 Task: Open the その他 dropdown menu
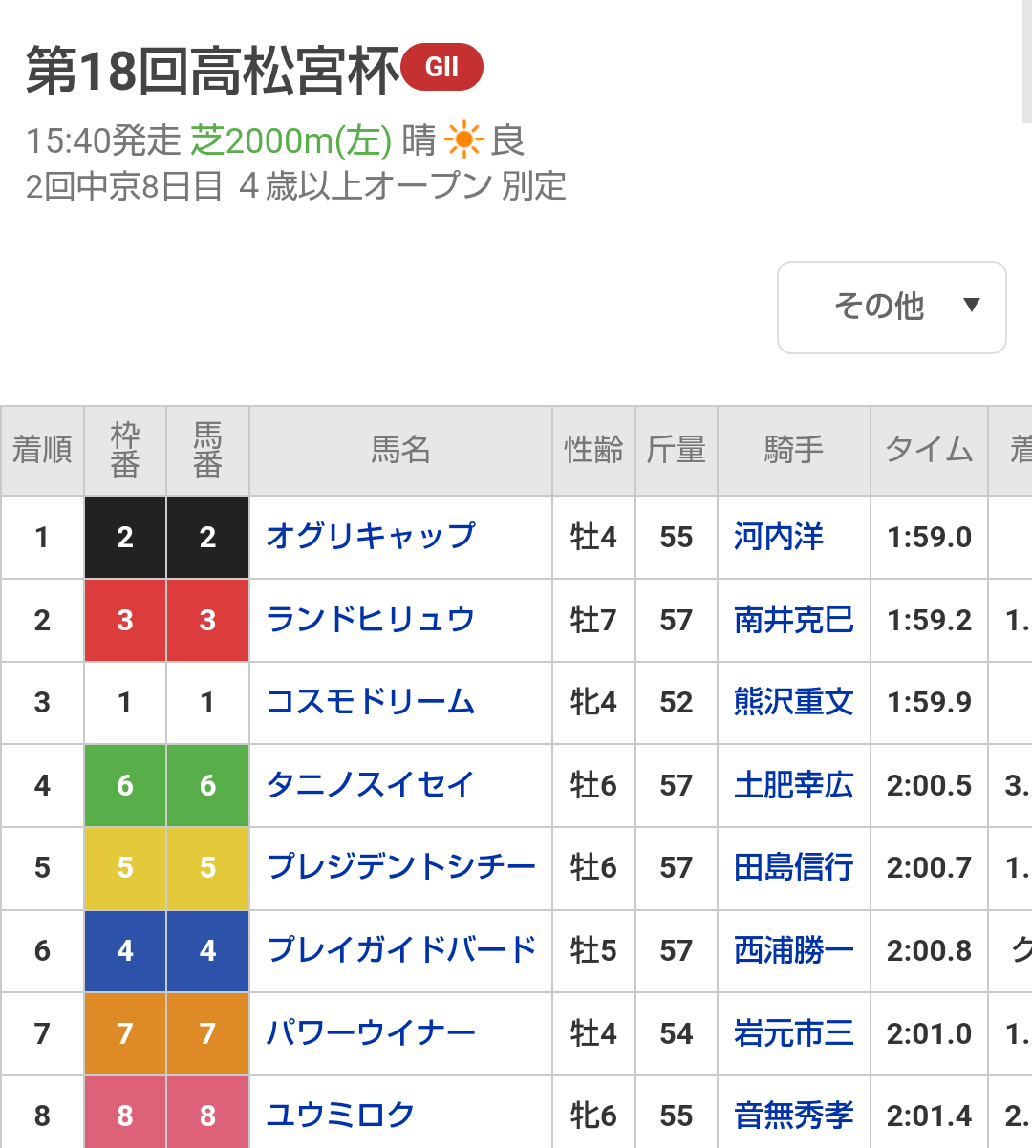point(892,307)
